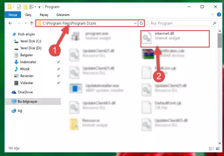Open Help with the blue question icon
Image resolution: width=224 pixels, height=156 pixels.
(x=219, y=14)
